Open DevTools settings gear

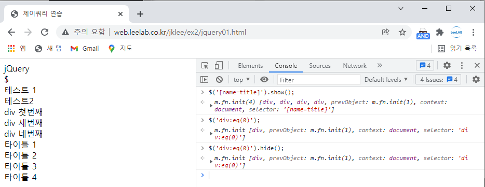pos(447,65)
